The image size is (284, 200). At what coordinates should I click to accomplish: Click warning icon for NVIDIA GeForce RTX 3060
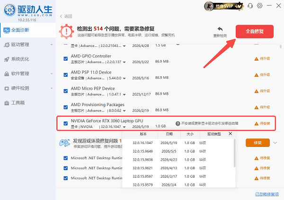(256, 124)
